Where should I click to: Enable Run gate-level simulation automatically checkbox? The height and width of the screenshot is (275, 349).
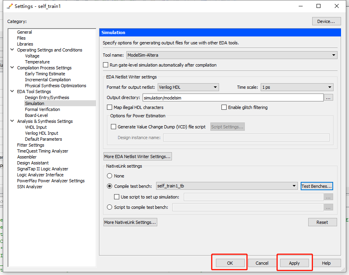(x=105, y=65)
